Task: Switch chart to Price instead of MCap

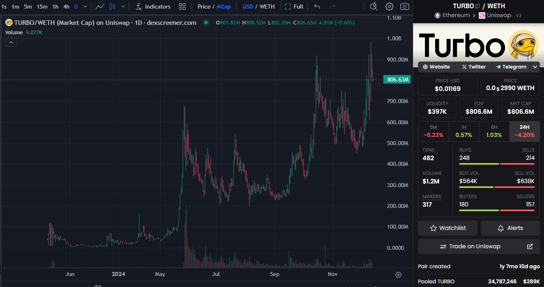Action: click(x=204, y=7)
